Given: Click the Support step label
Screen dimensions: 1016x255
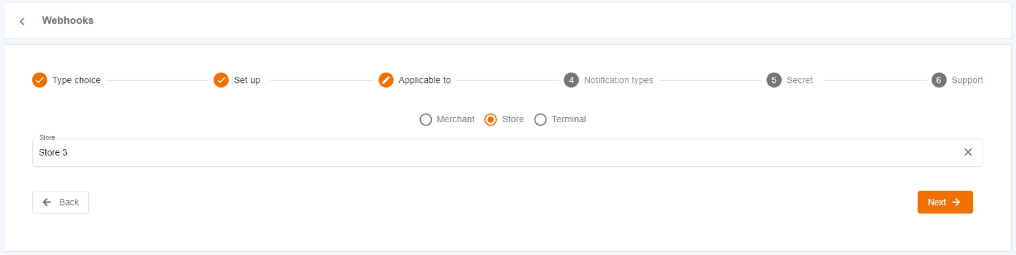Looking at the screenshot, I should click(x=967, y=80).
